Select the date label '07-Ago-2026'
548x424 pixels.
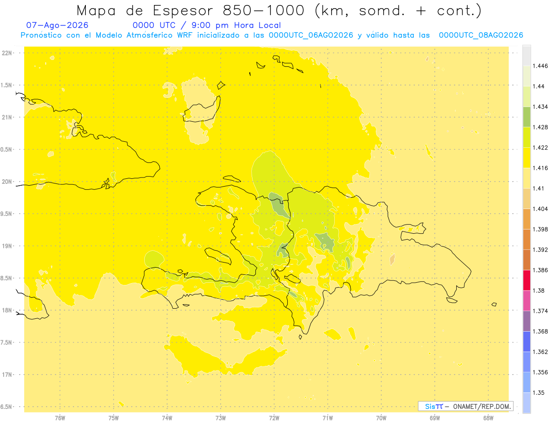58,25
